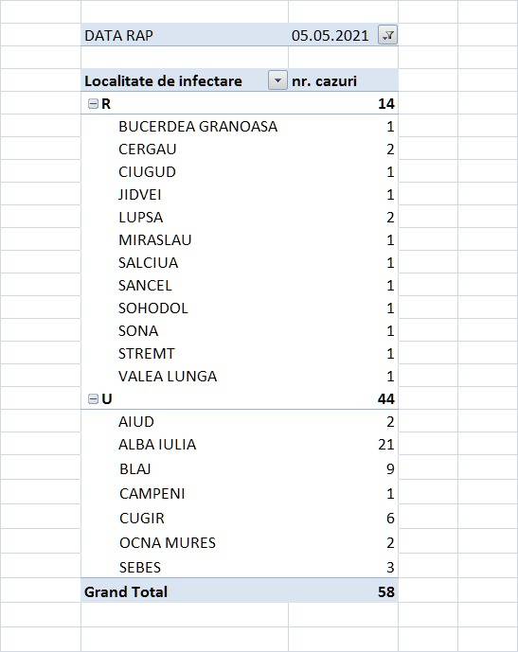Viewport: 518px width, 652px height.
Task: Select the BLAJ row label
Action: click(134, 469)
